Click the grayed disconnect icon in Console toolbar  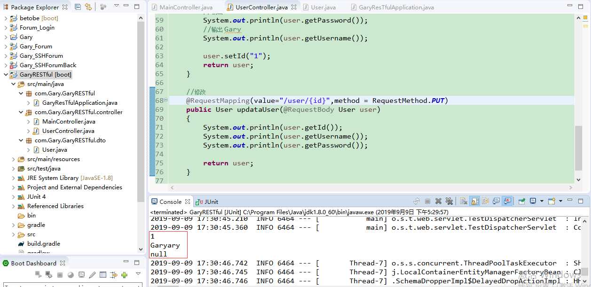pyautogui.click(x=416, y=202)
